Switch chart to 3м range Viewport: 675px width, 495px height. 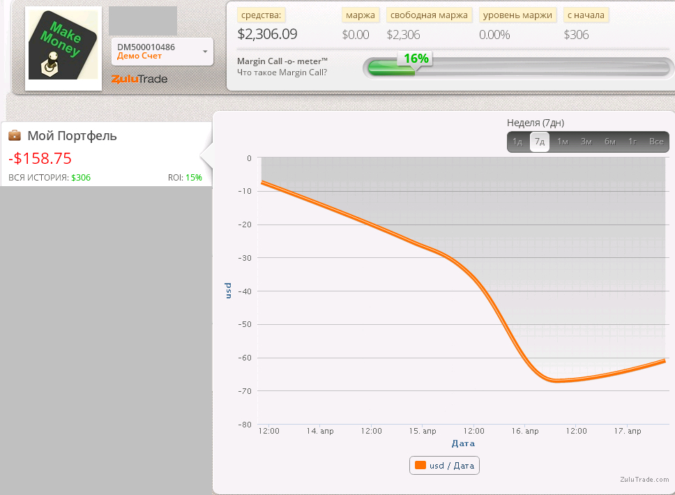[586, 142]
